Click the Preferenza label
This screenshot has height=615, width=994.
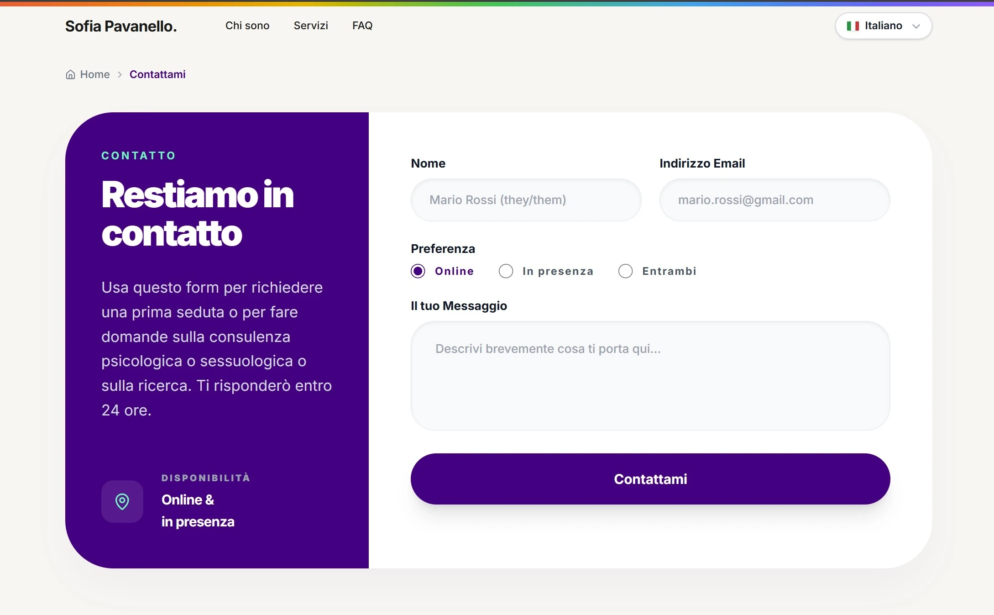click(443, 249)
